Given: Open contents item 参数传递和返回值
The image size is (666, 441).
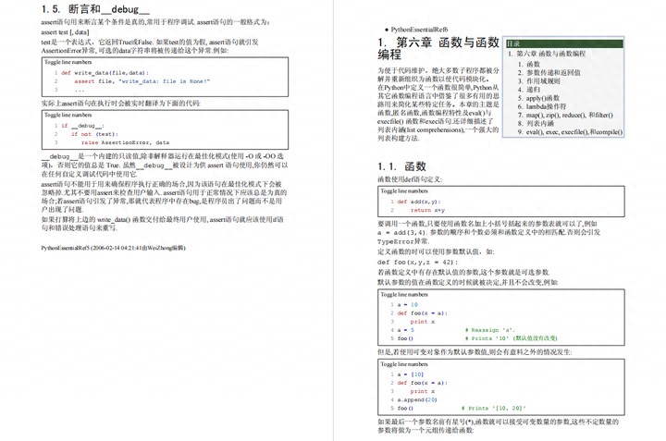Looking at the screenshot, I should 553,73.
